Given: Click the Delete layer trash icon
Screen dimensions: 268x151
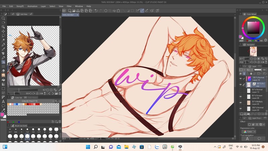Looking at the screenshot, I should (x=266, y=114).
